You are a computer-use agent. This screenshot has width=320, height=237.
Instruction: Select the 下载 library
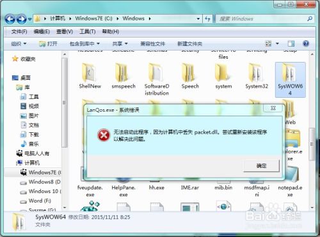[29, 134]
